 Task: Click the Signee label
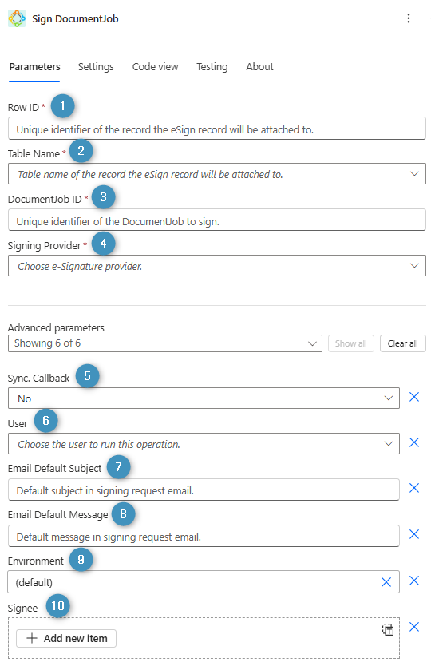click(x=22, y=609)
